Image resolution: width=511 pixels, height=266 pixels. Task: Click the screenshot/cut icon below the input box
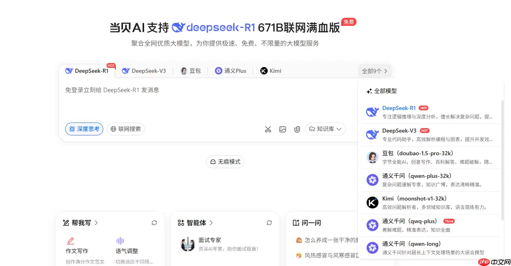pyautogui.click(x=268, y=129)
